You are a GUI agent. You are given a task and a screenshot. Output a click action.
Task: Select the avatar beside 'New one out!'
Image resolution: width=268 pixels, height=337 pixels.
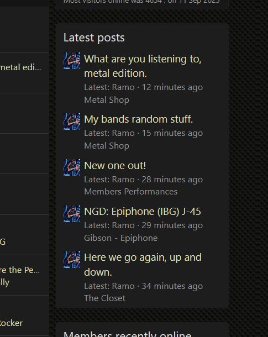point(72,167)
